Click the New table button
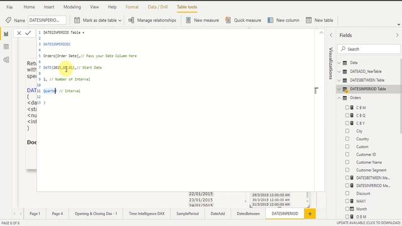This screenshot has height=226, width=402. [320, 20]
